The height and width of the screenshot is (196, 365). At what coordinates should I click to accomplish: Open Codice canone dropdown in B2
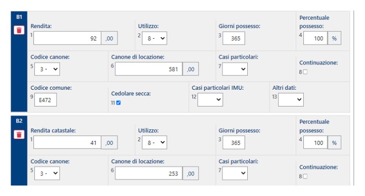[x=47, y=173]
